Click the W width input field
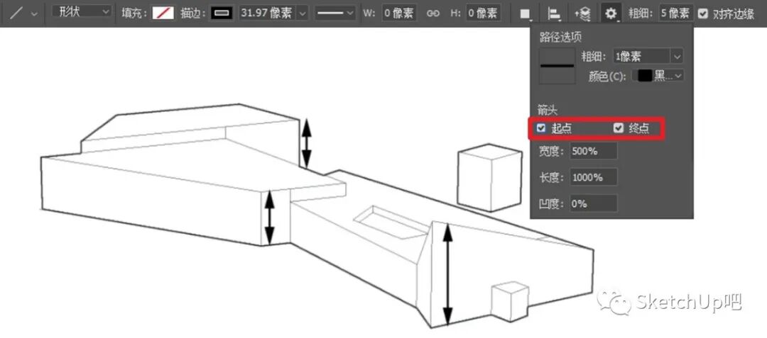 click(x=399, y=13)
